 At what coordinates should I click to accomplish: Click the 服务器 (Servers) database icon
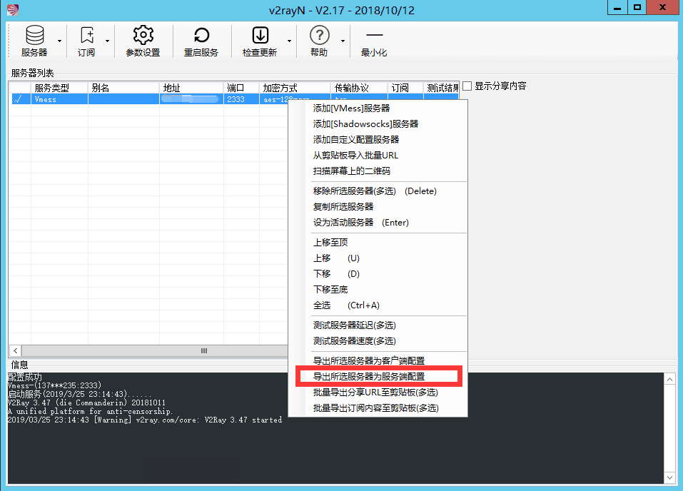pyautogui.click(x=34, y=36)
